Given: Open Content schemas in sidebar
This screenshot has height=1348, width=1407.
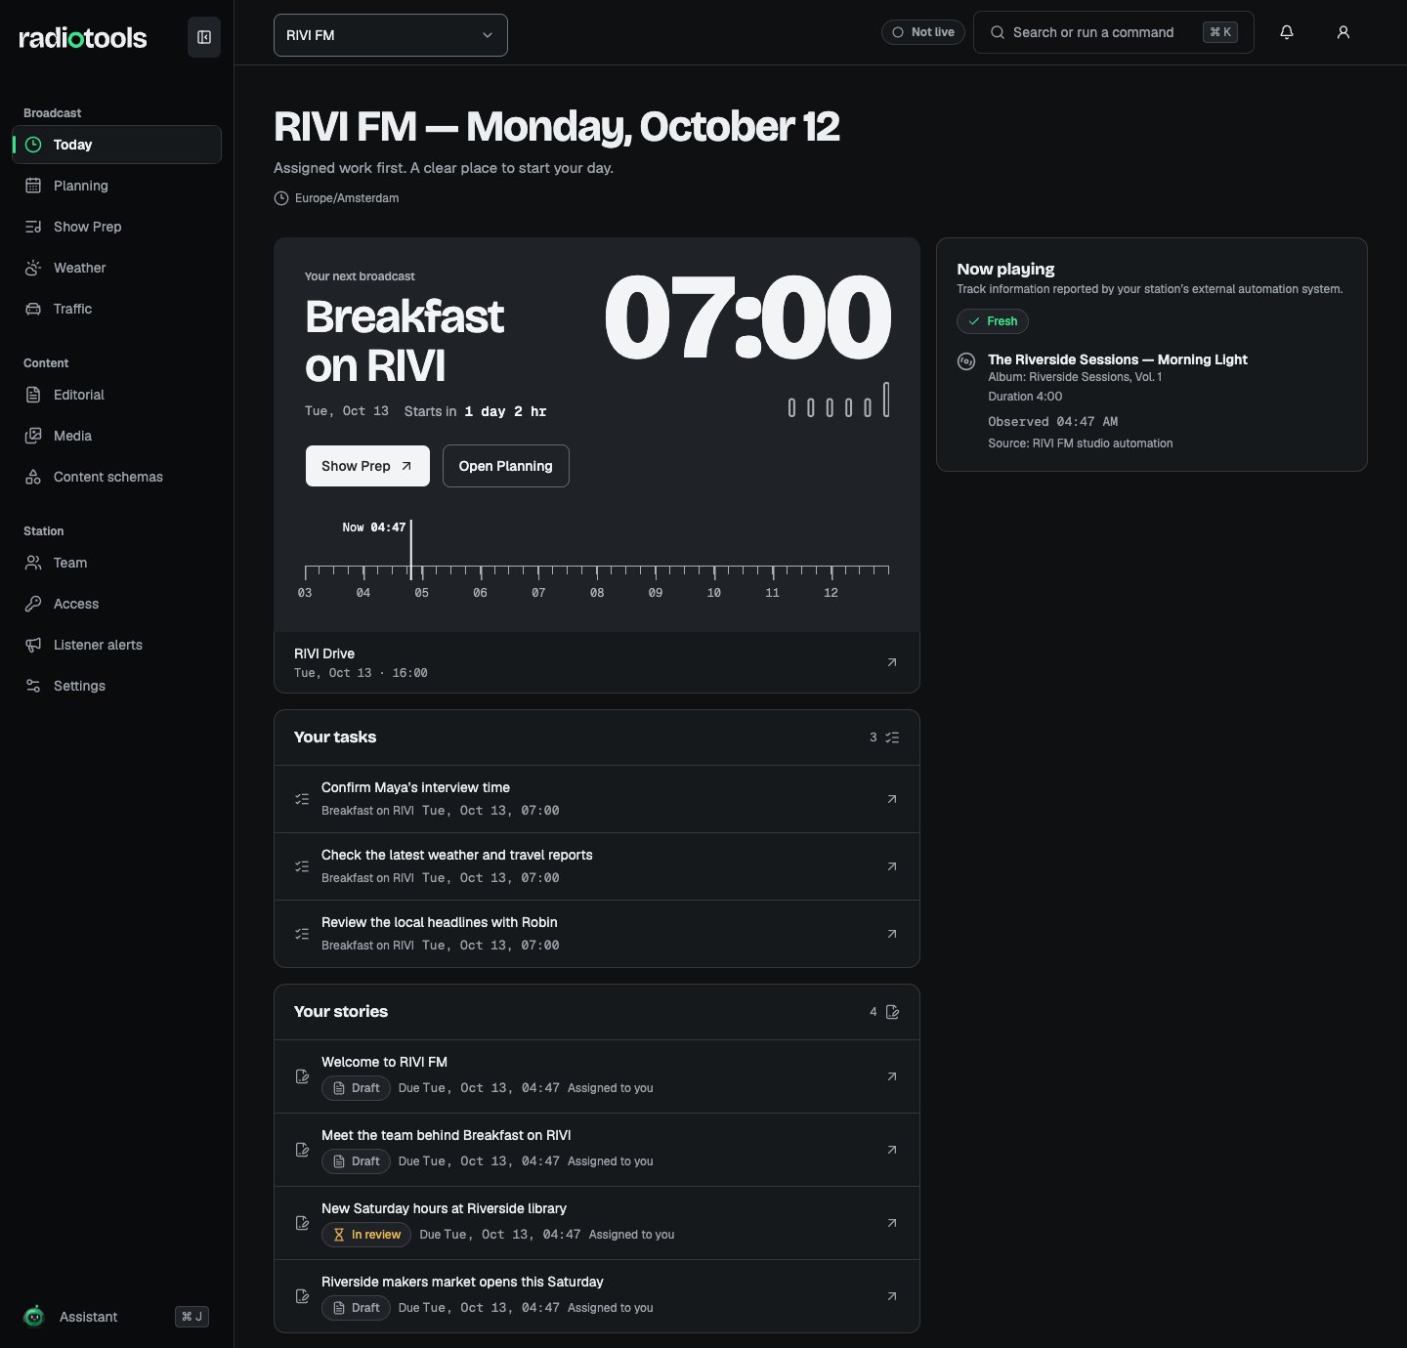Looking at the screenshot, I should (x=116, y=477).
